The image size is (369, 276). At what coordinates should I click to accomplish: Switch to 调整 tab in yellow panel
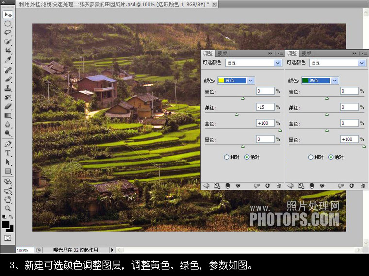click(208, 54)
